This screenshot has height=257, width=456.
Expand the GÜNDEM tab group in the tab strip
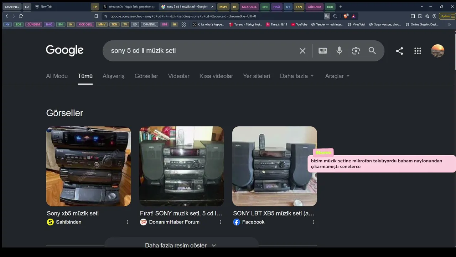[x=314, y=7]
